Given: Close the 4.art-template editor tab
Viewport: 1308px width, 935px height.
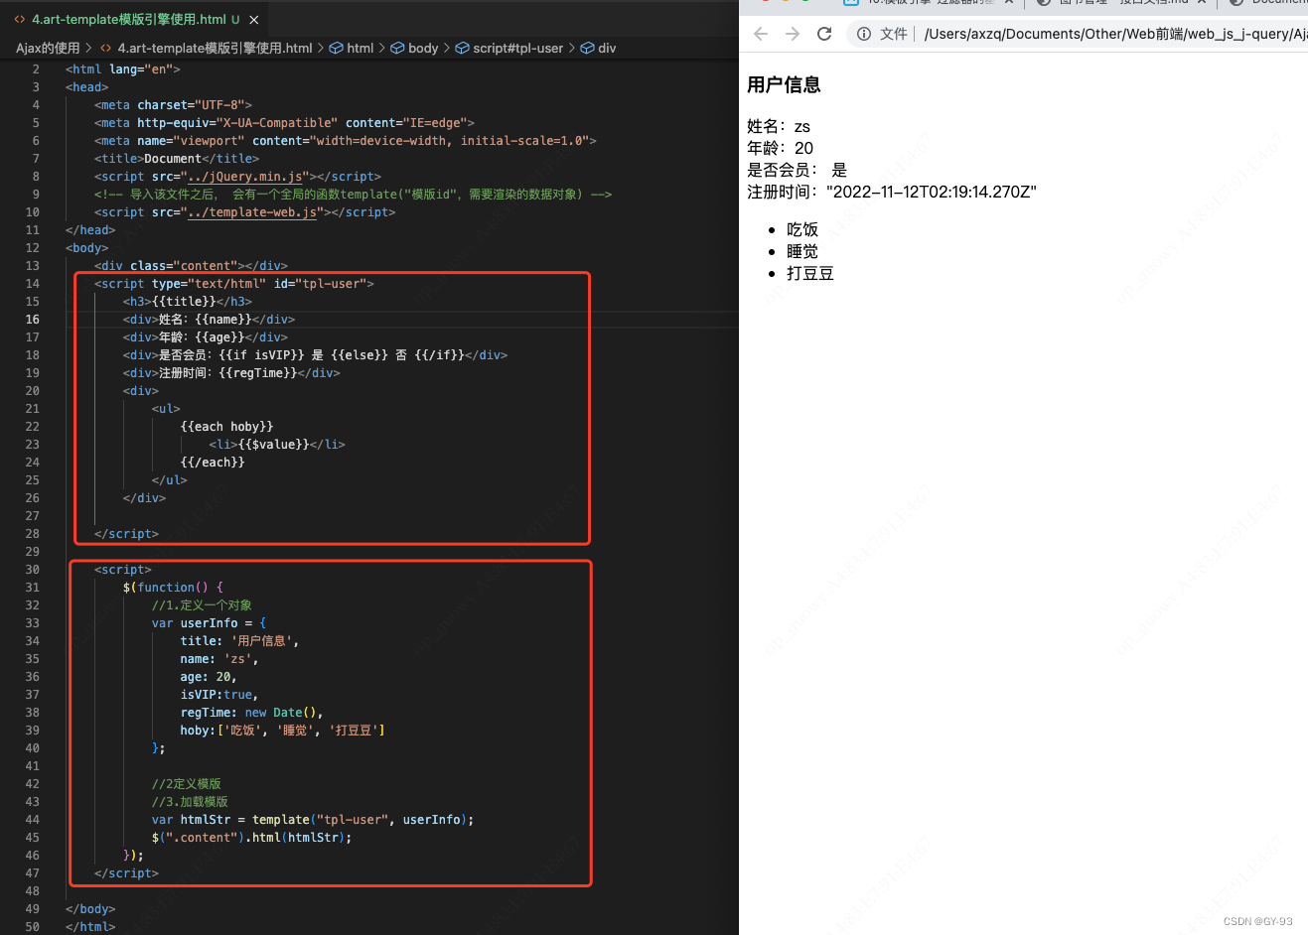Looking at the screenshot, I should click(254, 20).
